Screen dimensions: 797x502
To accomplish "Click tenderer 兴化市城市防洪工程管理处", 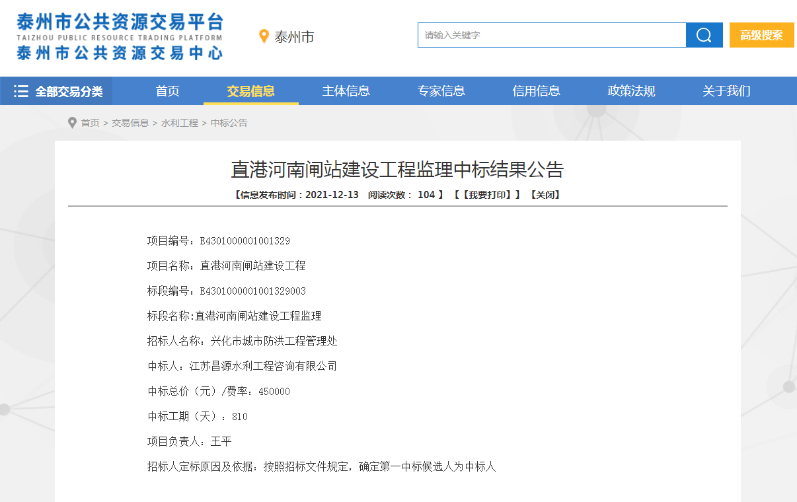I will [274, 341].
